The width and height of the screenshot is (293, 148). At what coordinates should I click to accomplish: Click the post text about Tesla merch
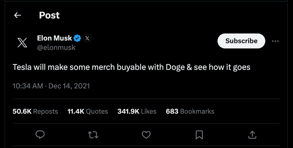pos(131,67)
